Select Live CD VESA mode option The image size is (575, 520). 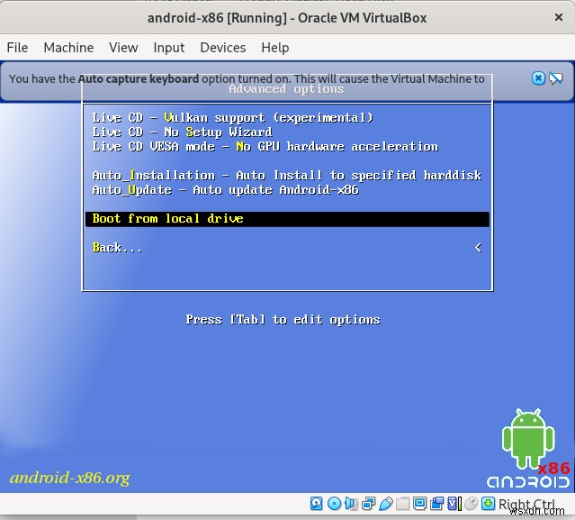point(287,147)
